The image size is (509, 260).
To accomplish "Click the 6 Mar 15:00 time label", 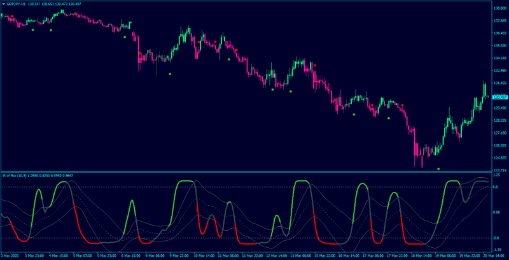I will pyautogui.click(x=131, y=256).
